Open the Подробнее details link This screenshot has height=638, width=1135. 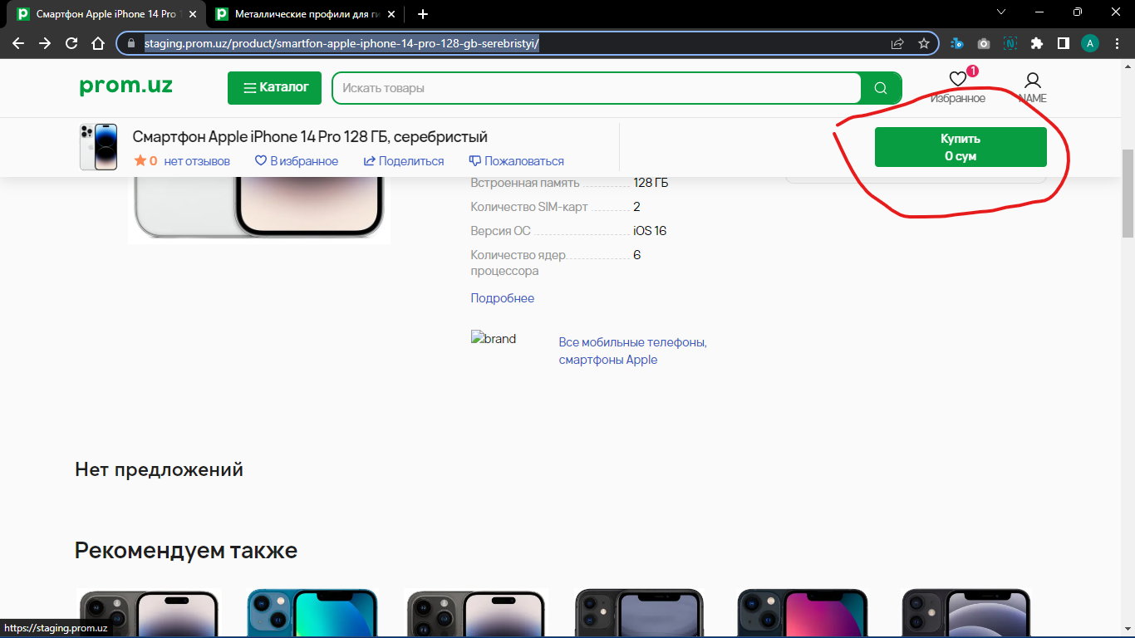click(x=503, y=298)
